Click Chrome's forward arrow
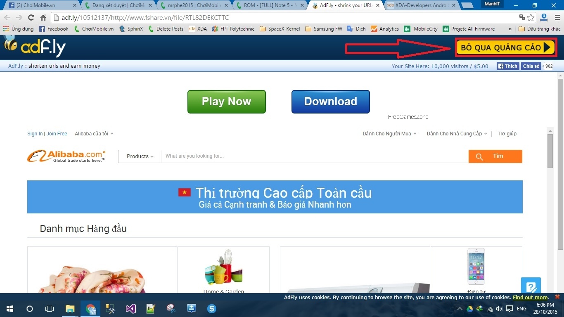The width and height of the screenshot is (564, 317). (x=19, y=18)
